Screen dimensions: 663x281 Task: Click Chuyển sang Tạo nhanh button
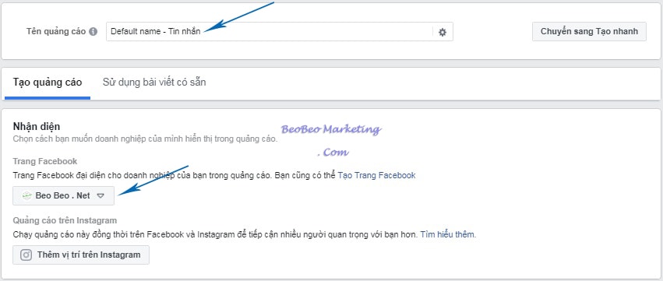[589, 32]
